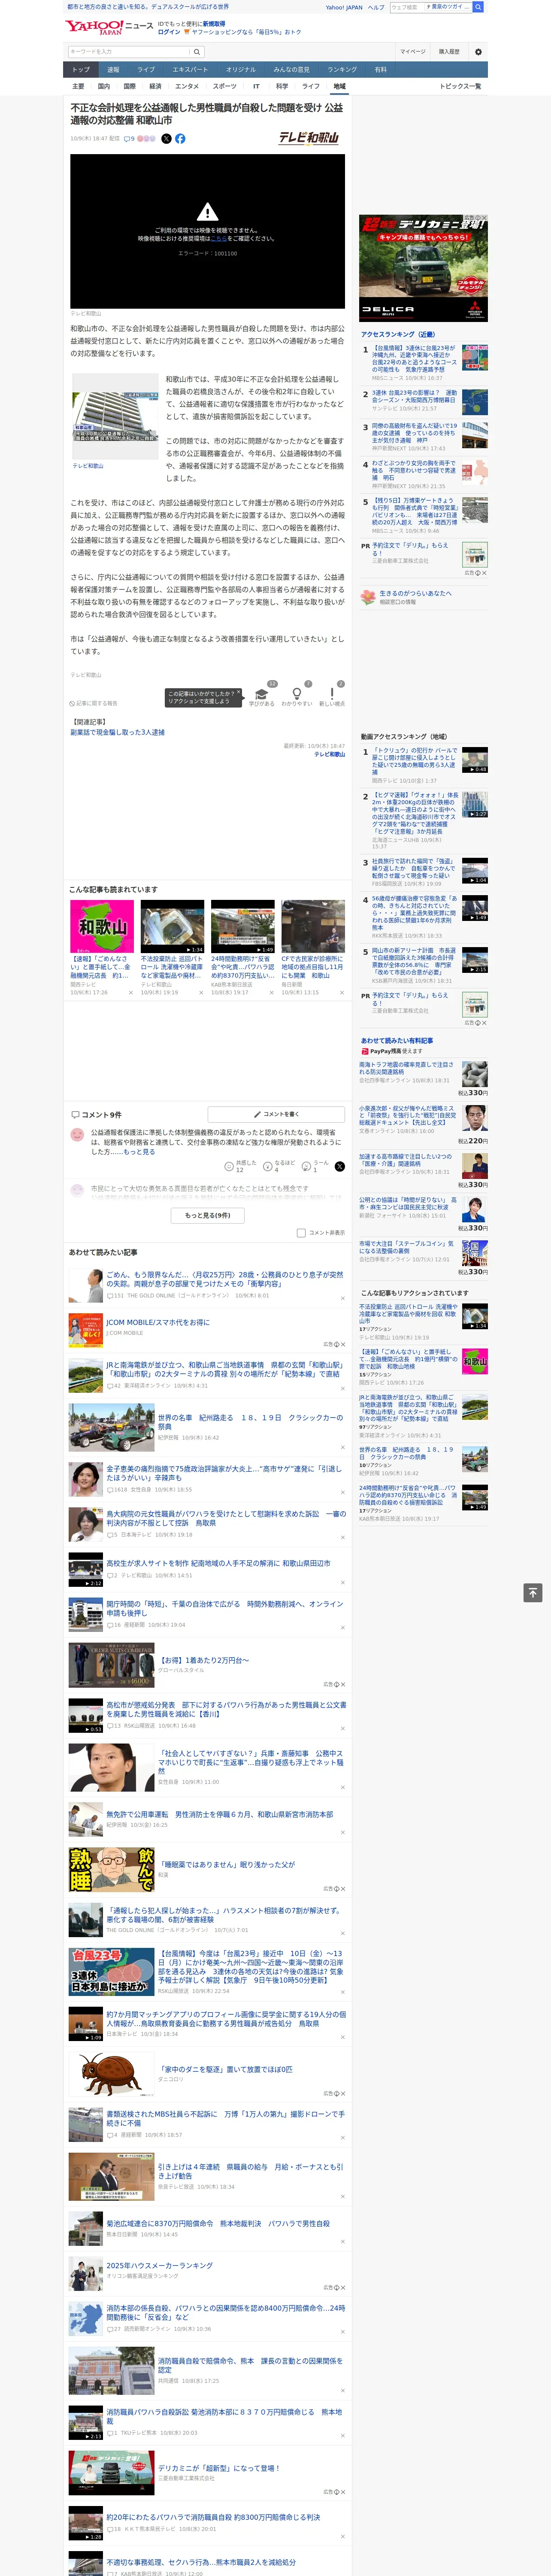This screenshot has height=2576, width=551.
Task: Open 世界の名車 紀州路走る article
Action: 250,1422
